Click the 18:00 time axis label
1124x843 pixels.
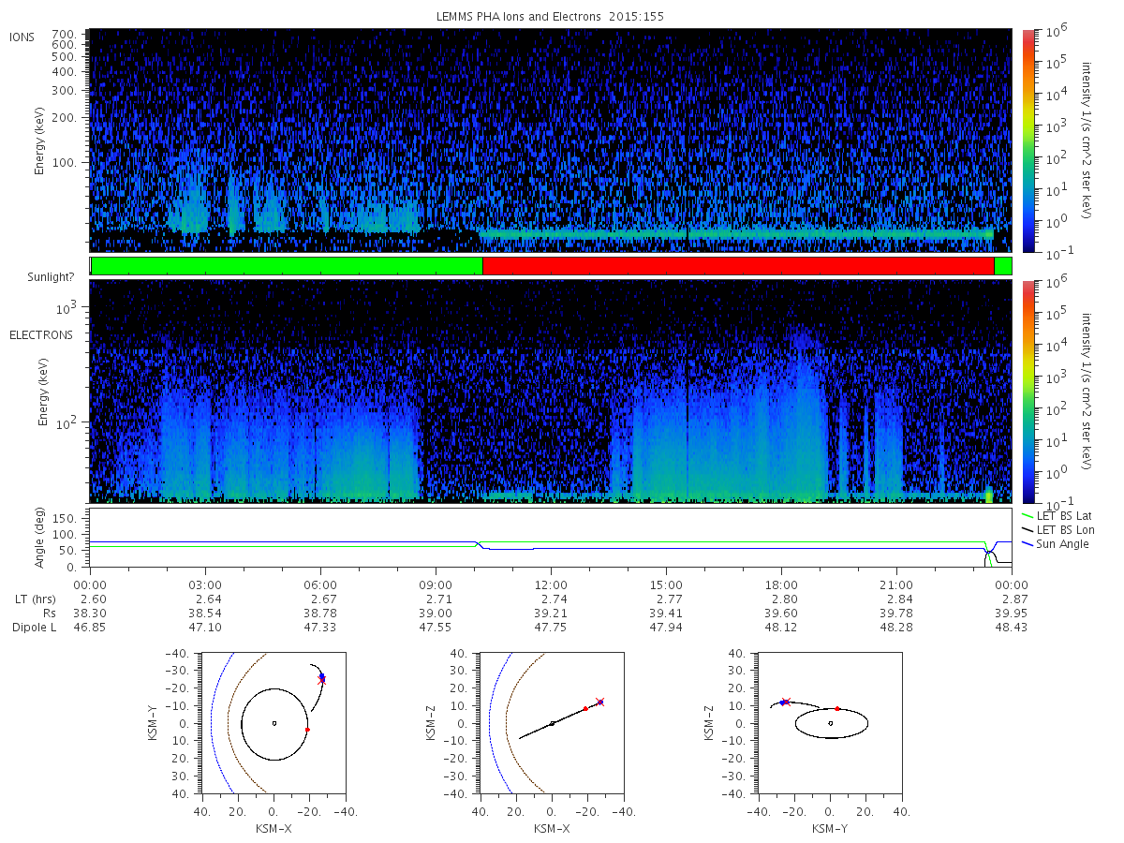(x=781, y=584)
